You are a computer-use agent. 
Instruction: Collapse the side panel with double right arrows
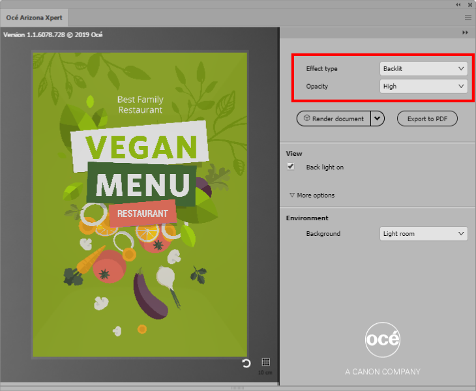pos(466,33)
